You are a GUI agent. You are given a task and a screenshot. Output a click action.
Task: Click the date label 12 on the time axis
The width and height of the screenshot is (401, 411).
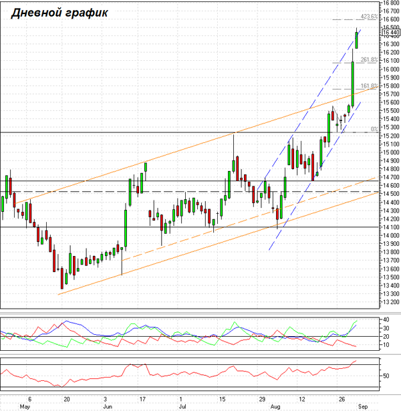pos(302,399)
